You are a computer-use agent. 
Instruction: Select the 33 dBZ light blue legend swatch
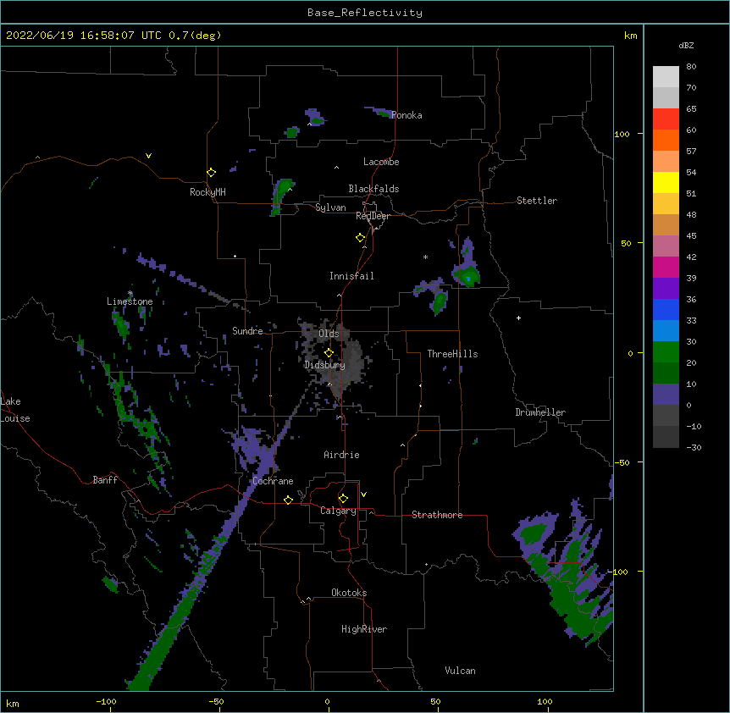[666, 330]
